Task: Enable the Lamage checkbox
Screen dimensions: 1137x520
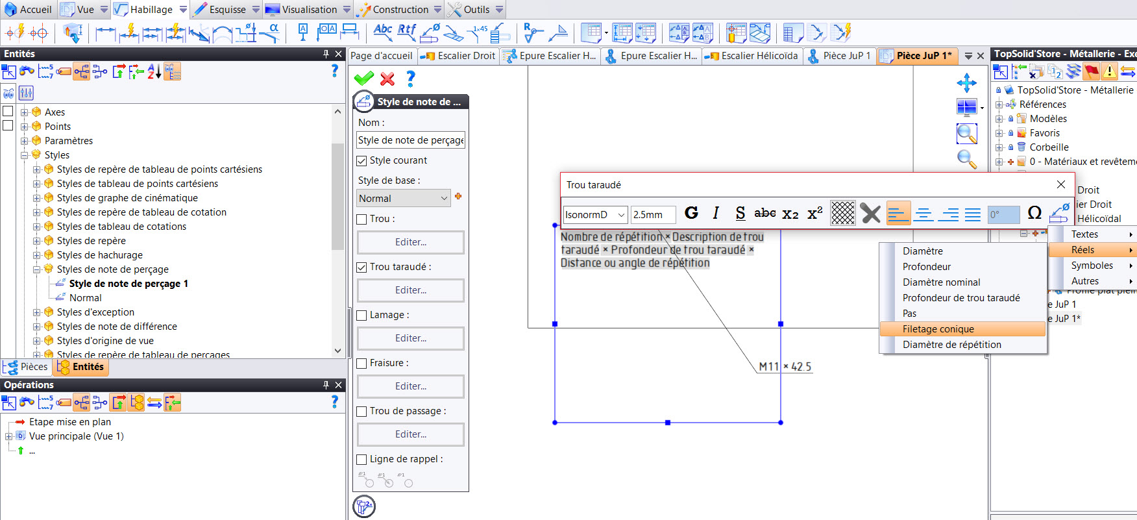Action: point(362,316)
